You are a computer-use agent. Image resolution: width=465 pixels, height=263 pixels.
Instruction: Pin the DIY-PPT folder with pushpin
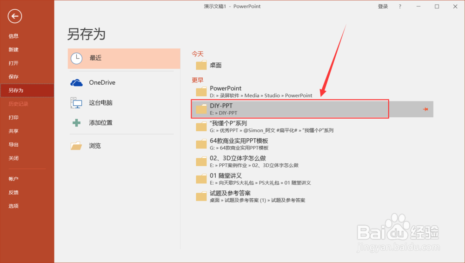[425, 109]
